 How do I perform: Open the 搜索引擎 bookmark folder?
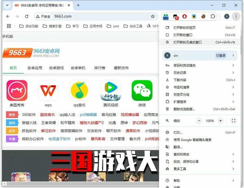point(52,26)
